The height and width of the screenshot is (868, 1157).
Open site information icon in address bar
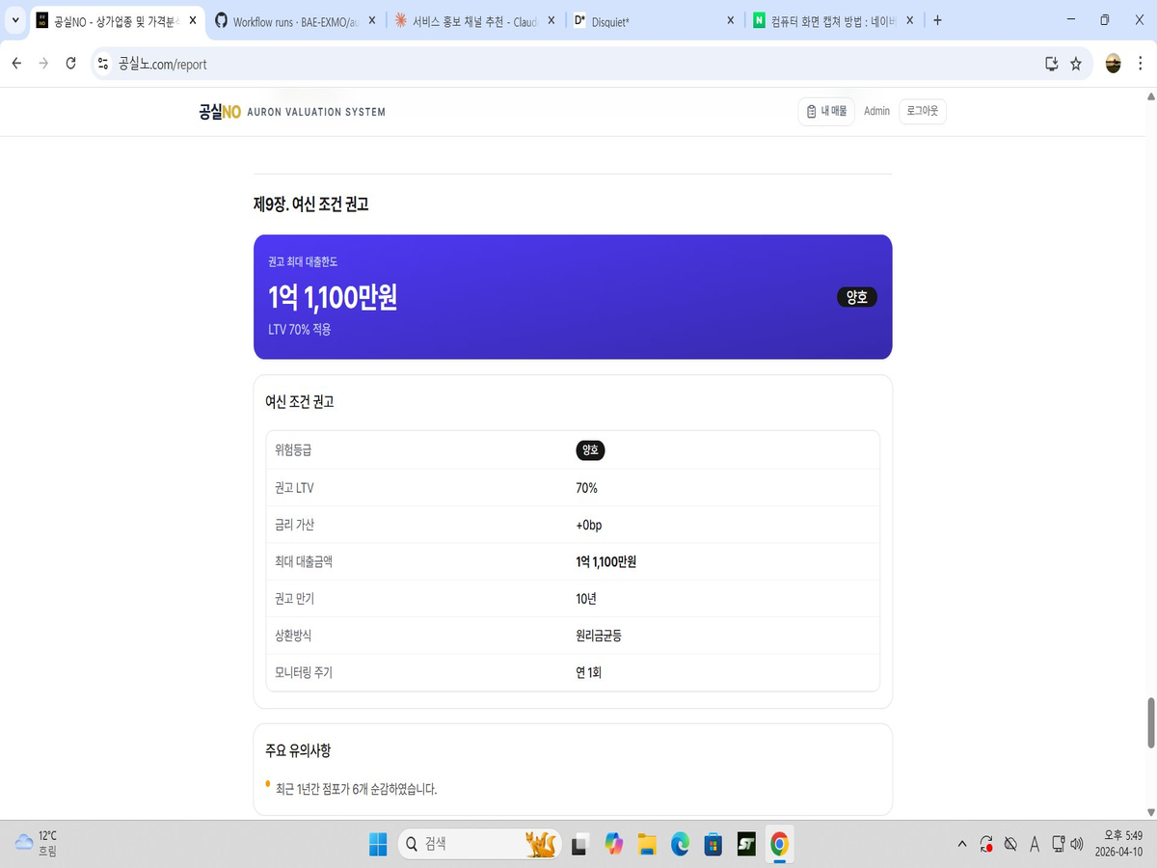coord(104,64)
